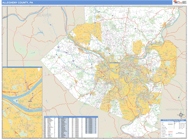Click the compass rose icon
This screenshot has width=188, height=139.
(x=181, y=115)
